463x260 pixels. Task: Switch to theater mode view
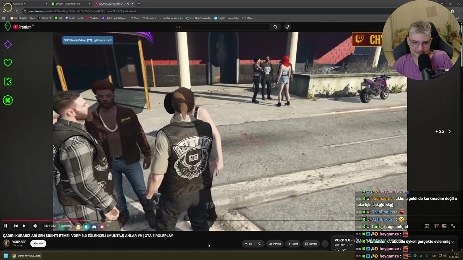(x=444, y=226)
